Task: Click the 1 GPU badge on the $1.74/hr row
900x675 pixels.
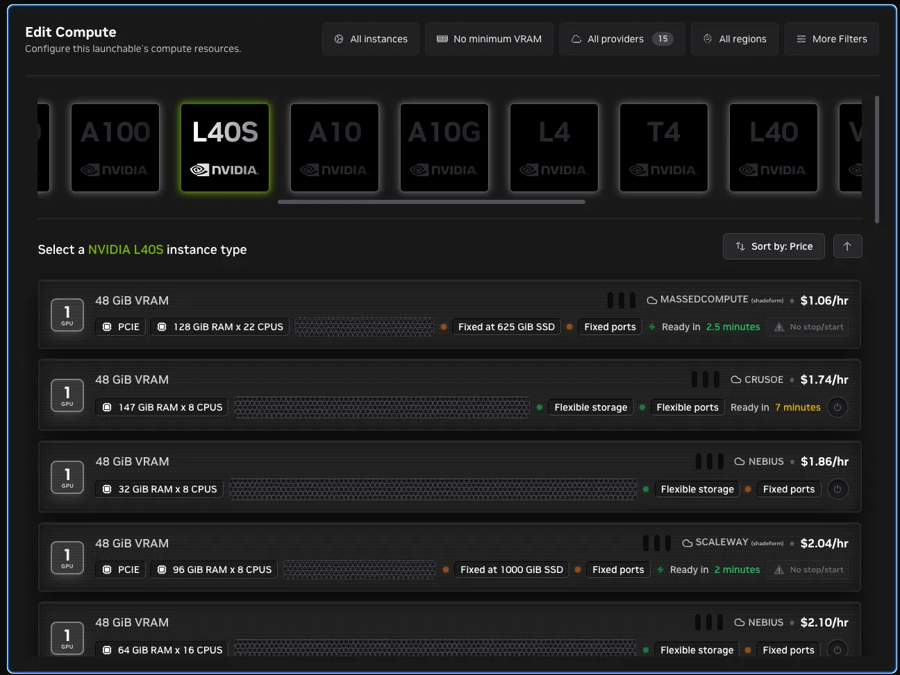Action: coord(67,395)
